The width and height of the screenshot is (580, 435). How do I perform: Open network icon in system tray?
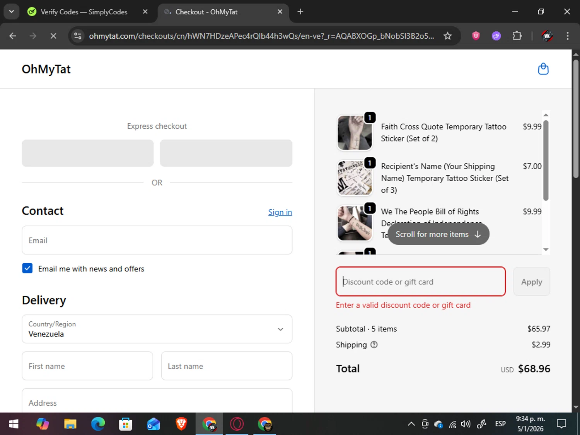[452, 424]
